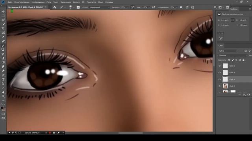Viewport: 252px width, 141px height.
Task: Select the Eyedropper tool
Action: coord(3,37)
